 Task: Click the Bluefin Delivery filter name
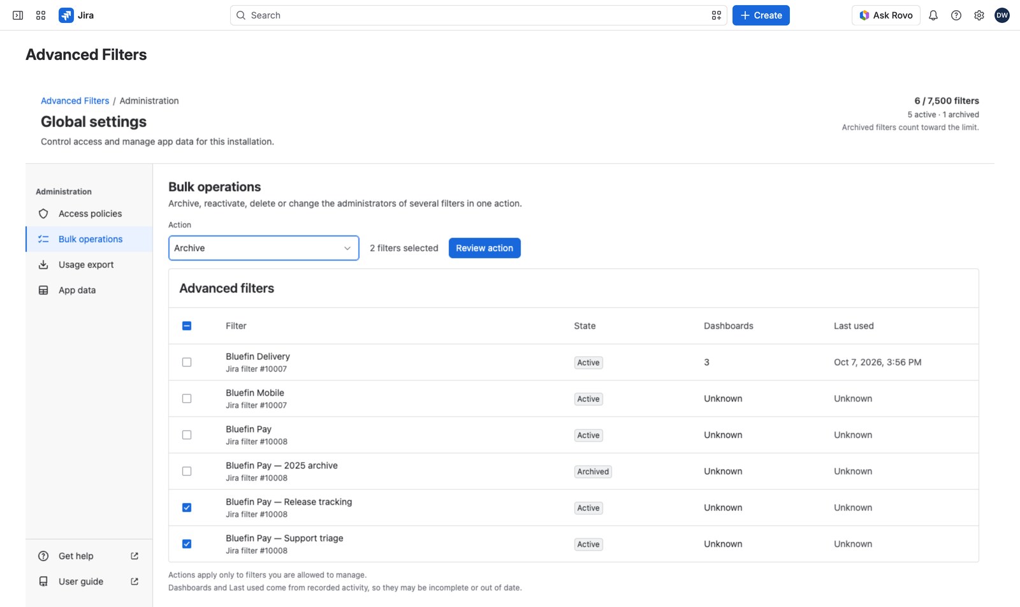[x=258, y=356]
